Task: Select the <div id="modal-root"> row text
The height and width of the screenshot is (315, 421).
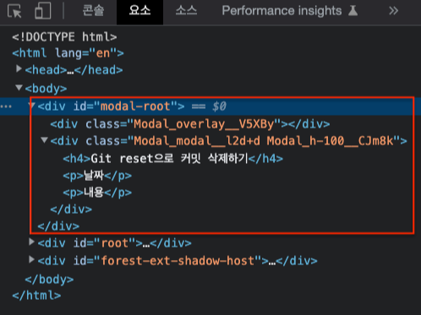Action: 111,106
